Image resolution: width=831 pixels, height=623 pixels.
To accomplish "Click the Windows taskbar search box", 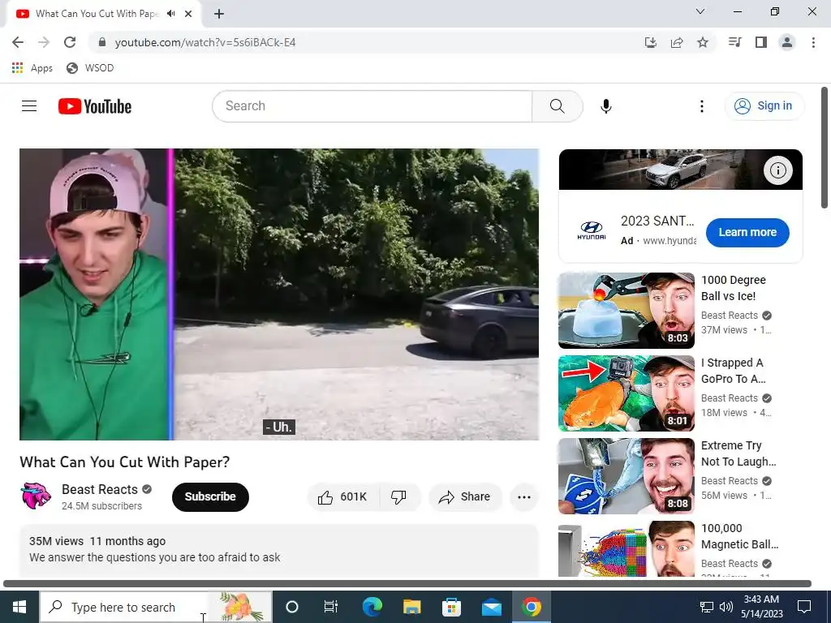I will click(156, 607).
